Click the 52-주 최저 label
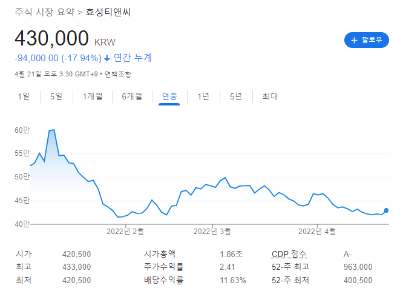403x291 pixels. (x=290, y=280)
